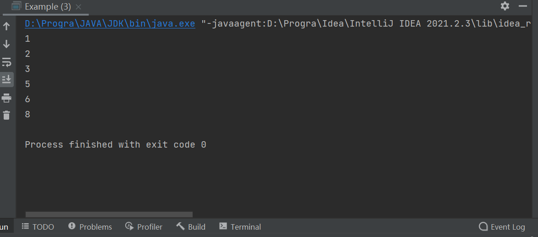Clear console with the trash icon

tap(6, 115)
